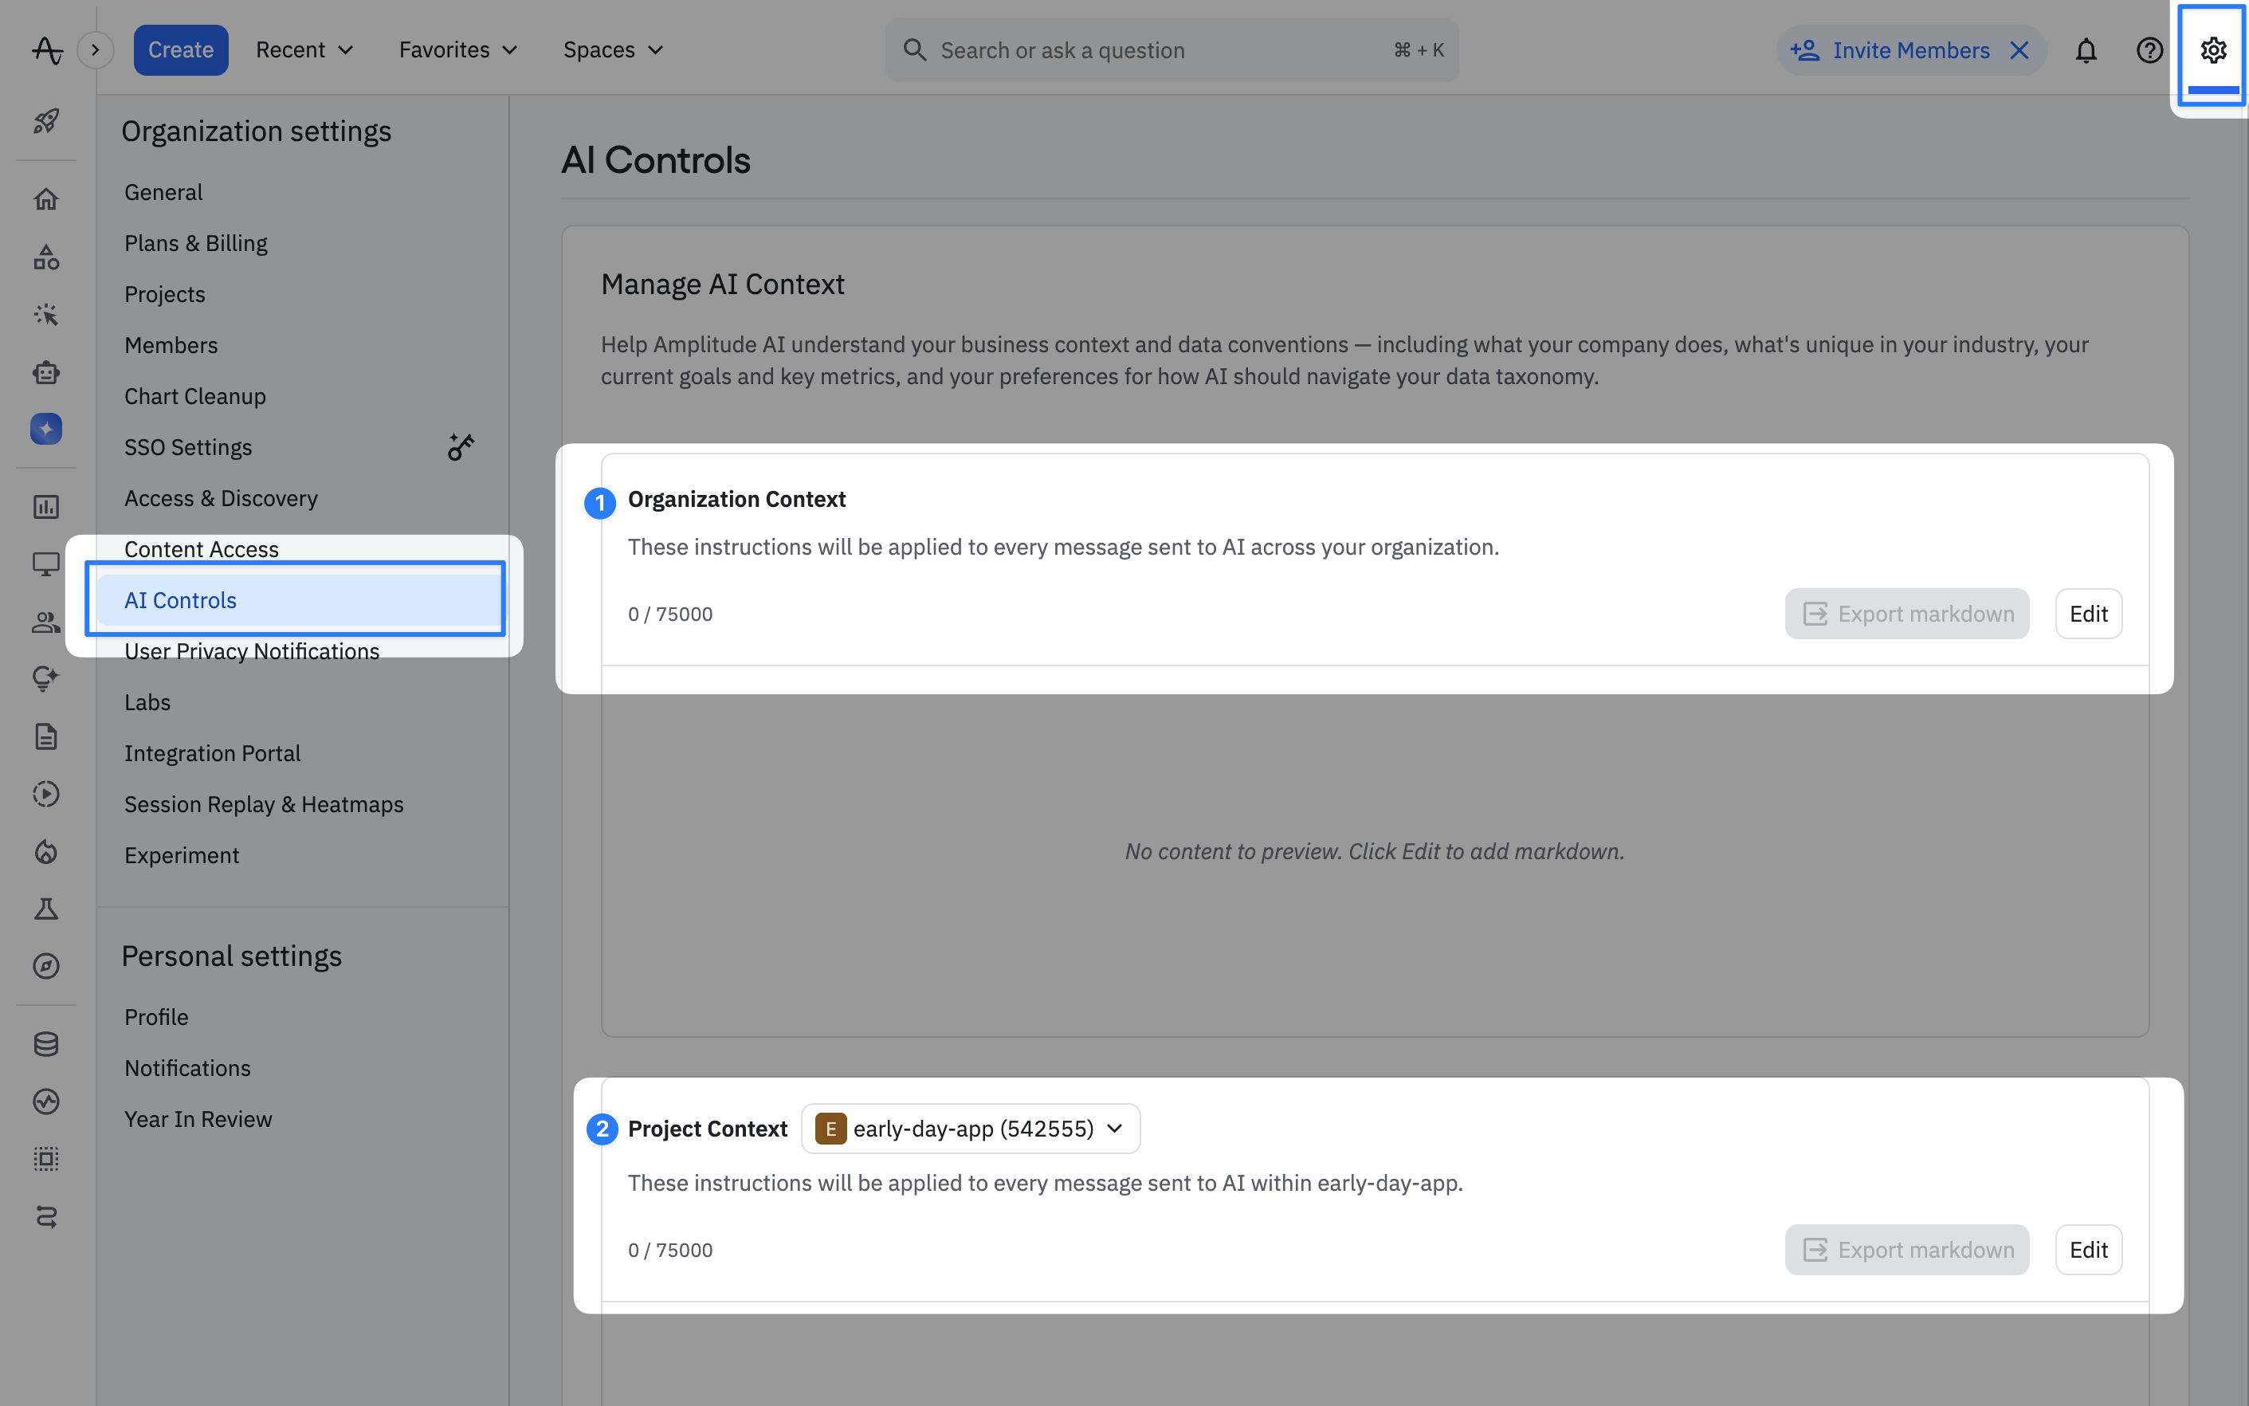Select the Home icon in sidebar
Viewport: 2249px width, 1406px height.
45,198
